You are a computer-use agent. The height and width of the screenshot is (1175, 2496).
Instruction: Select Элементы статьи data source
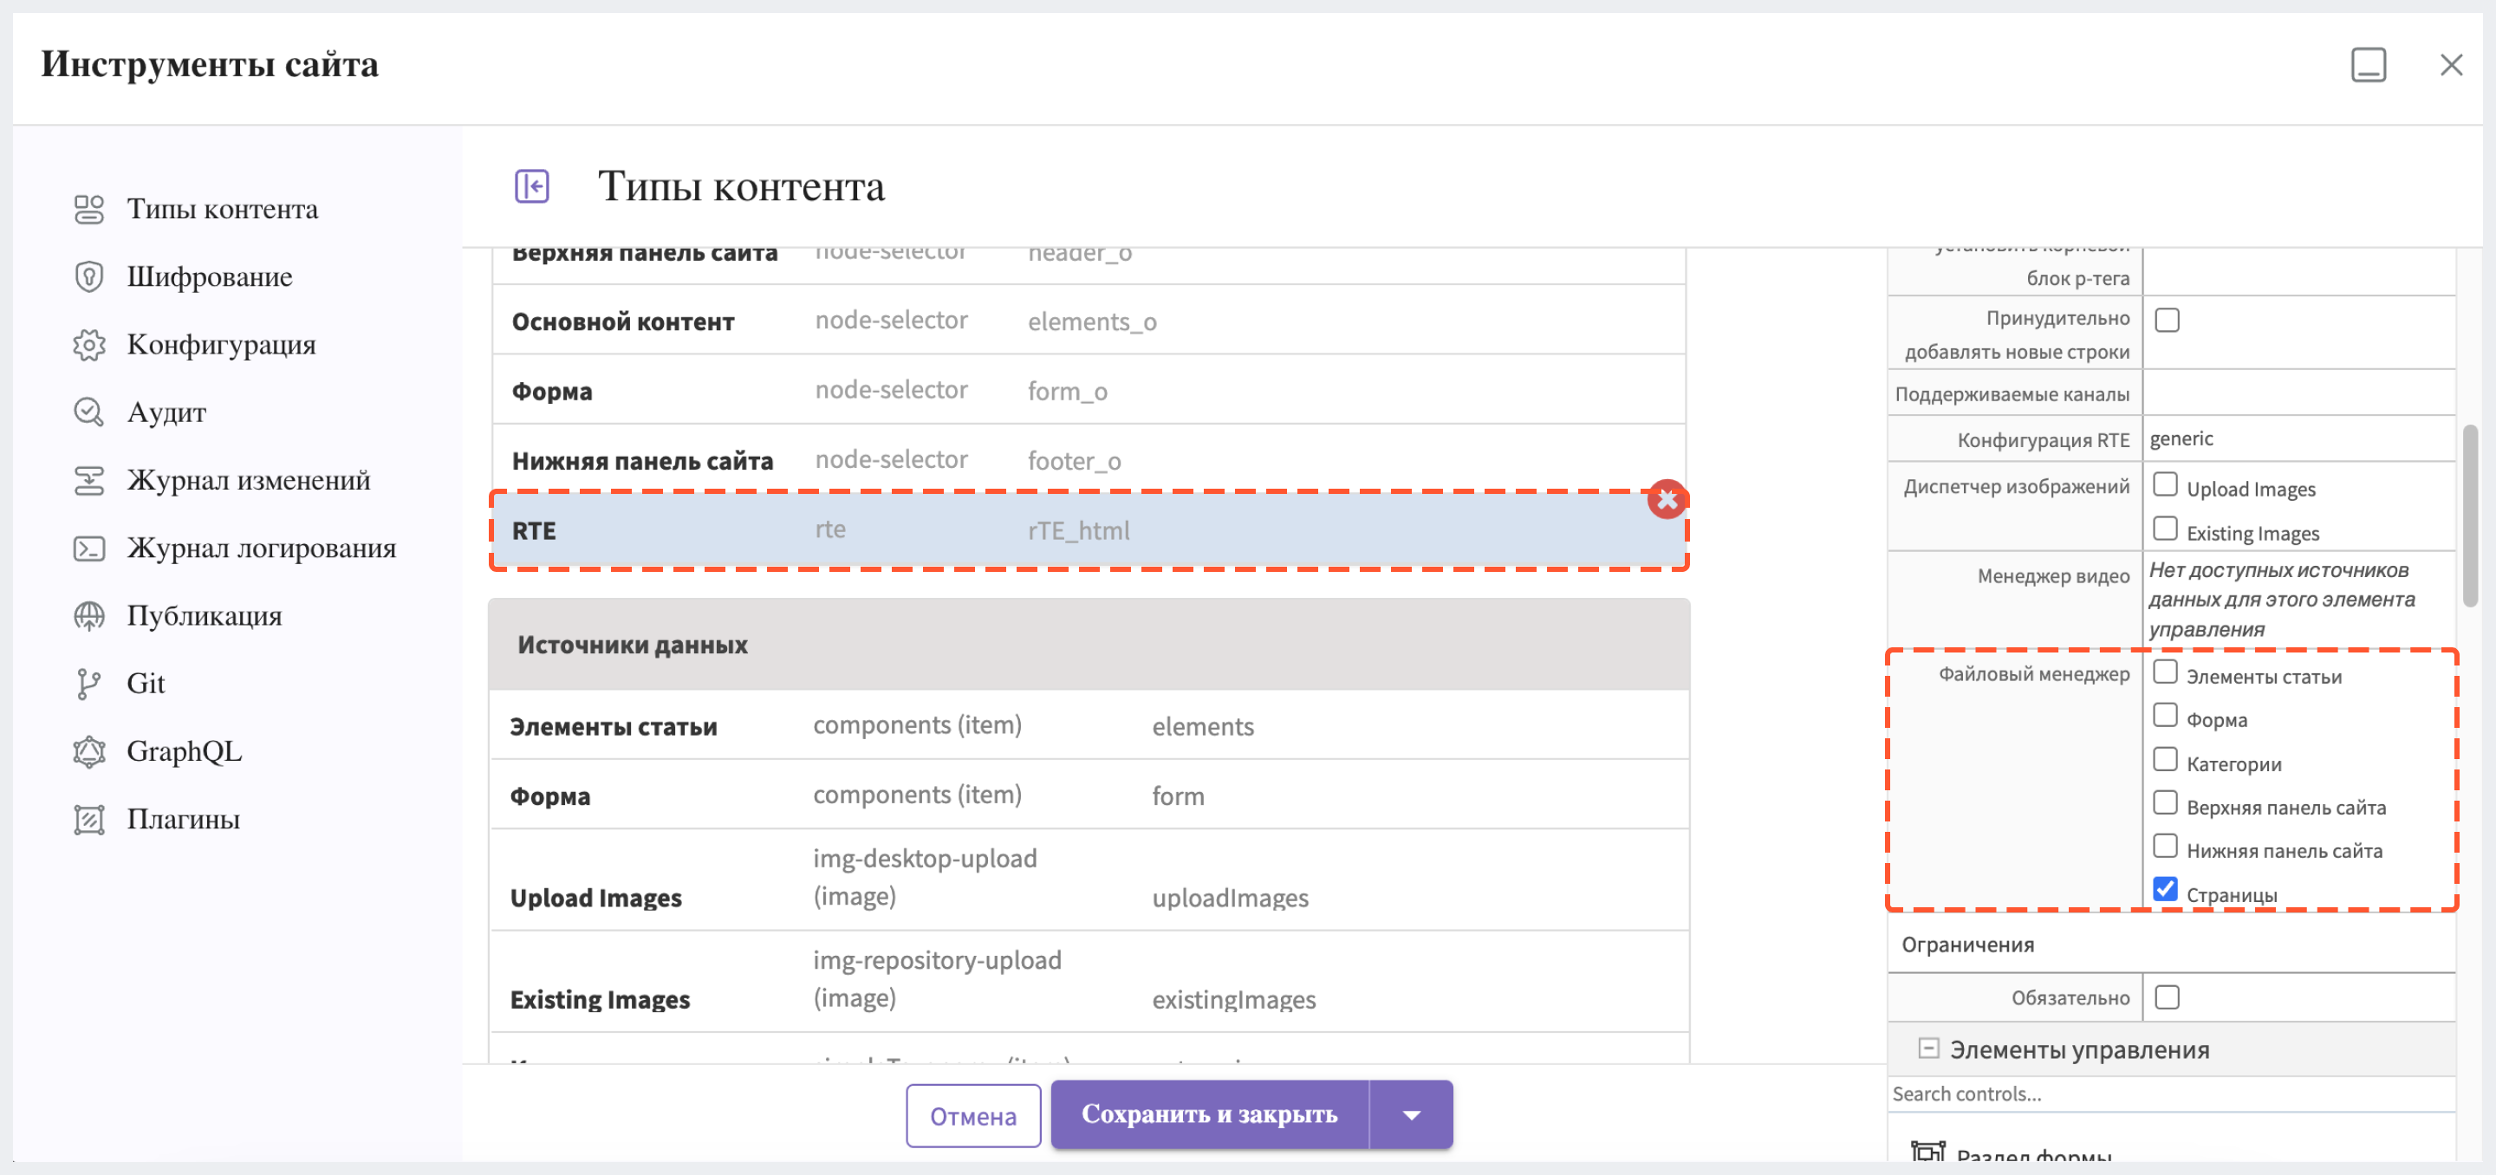click(x=1089, y=725)
